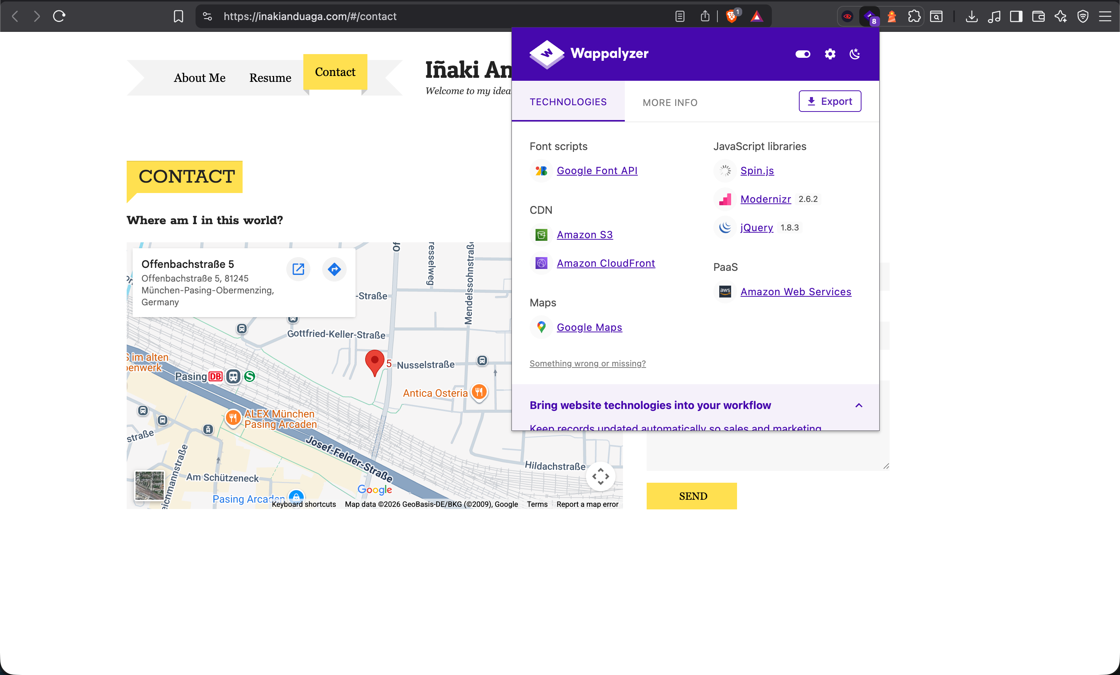Open map Keyboard shortcuts
This screenshot has width=1120, height=675.
(304, 504)
